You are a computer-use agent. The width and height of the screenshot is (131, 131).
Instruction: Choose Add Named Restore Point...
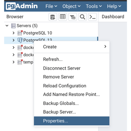click(x=72, y=94)
